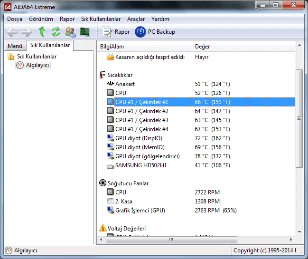This screenshot has height=259, width=308.
Task: Click the padlock icon for case intrusion
Action: point(111,57)
